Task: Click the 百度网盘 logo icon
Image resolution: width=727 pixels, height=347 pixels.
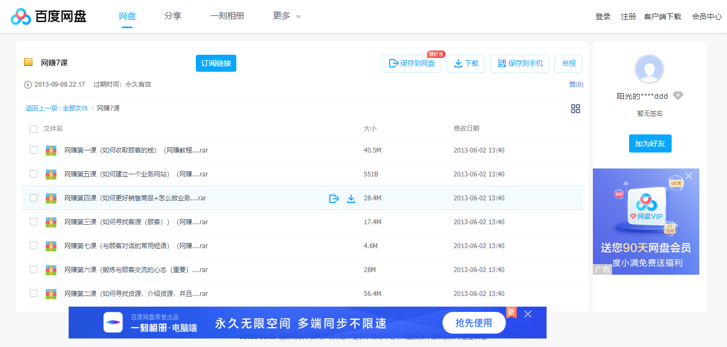Action: [x=20, y=16]
